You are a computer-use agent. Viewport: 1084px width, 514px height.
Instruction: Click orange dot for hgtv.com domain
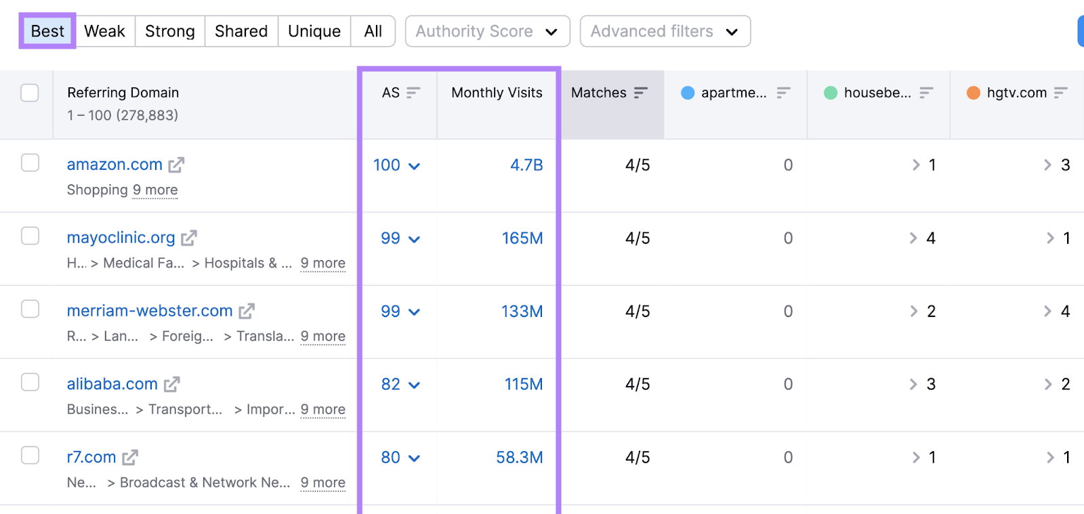(x=974, y=93)
